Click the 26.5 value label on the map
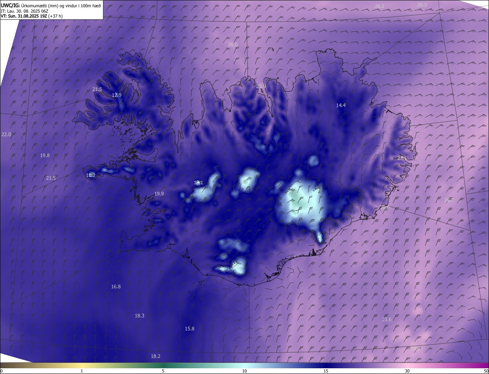Viewport: 489px width, 374px height. (x=422, y=5)
